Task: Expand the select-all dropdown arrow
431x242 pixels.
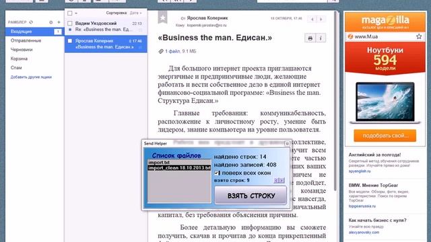Action: point(76,13)
